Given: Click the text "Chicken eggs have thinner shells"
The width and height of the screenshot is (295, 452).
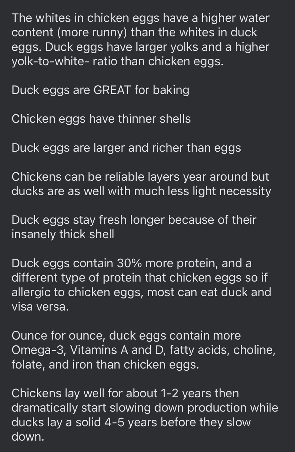Looking at the screenshot, I should [101, 119].
